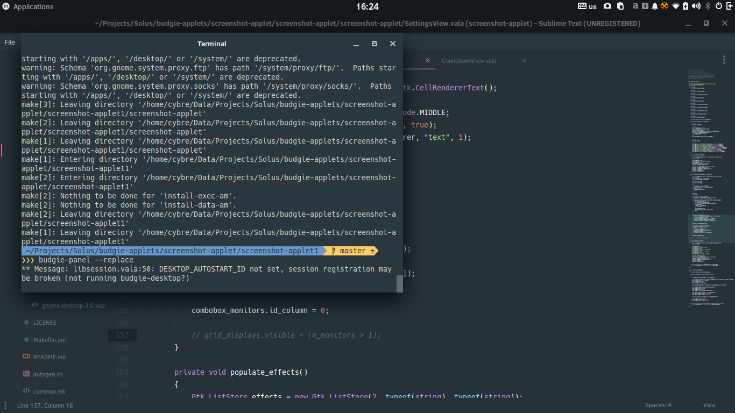
Task: Open the File menu in Sublime Text
Action: (10, 42)
